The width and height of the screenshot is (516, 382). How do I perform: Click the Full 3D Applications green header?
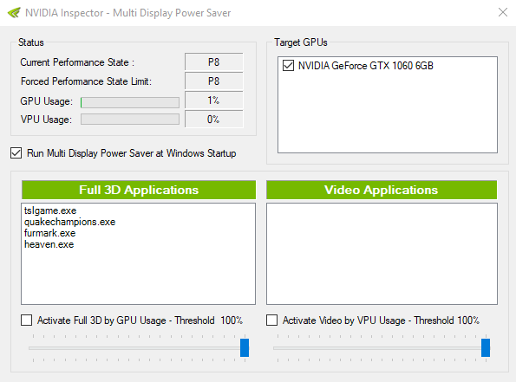(139, 190)
